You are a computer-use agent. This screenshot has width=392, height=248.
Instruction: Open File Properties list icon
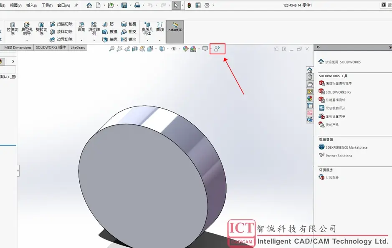tap(198, 5)
